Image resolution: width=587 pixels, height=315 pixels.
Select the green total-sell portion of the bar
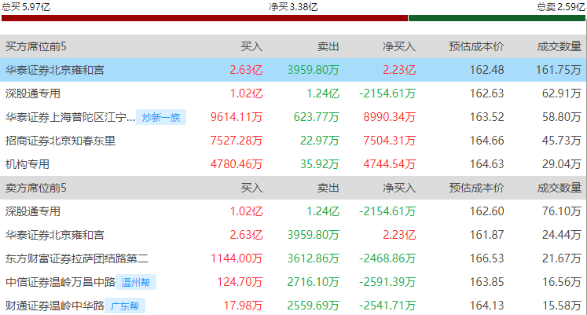(x=497, y=18)
